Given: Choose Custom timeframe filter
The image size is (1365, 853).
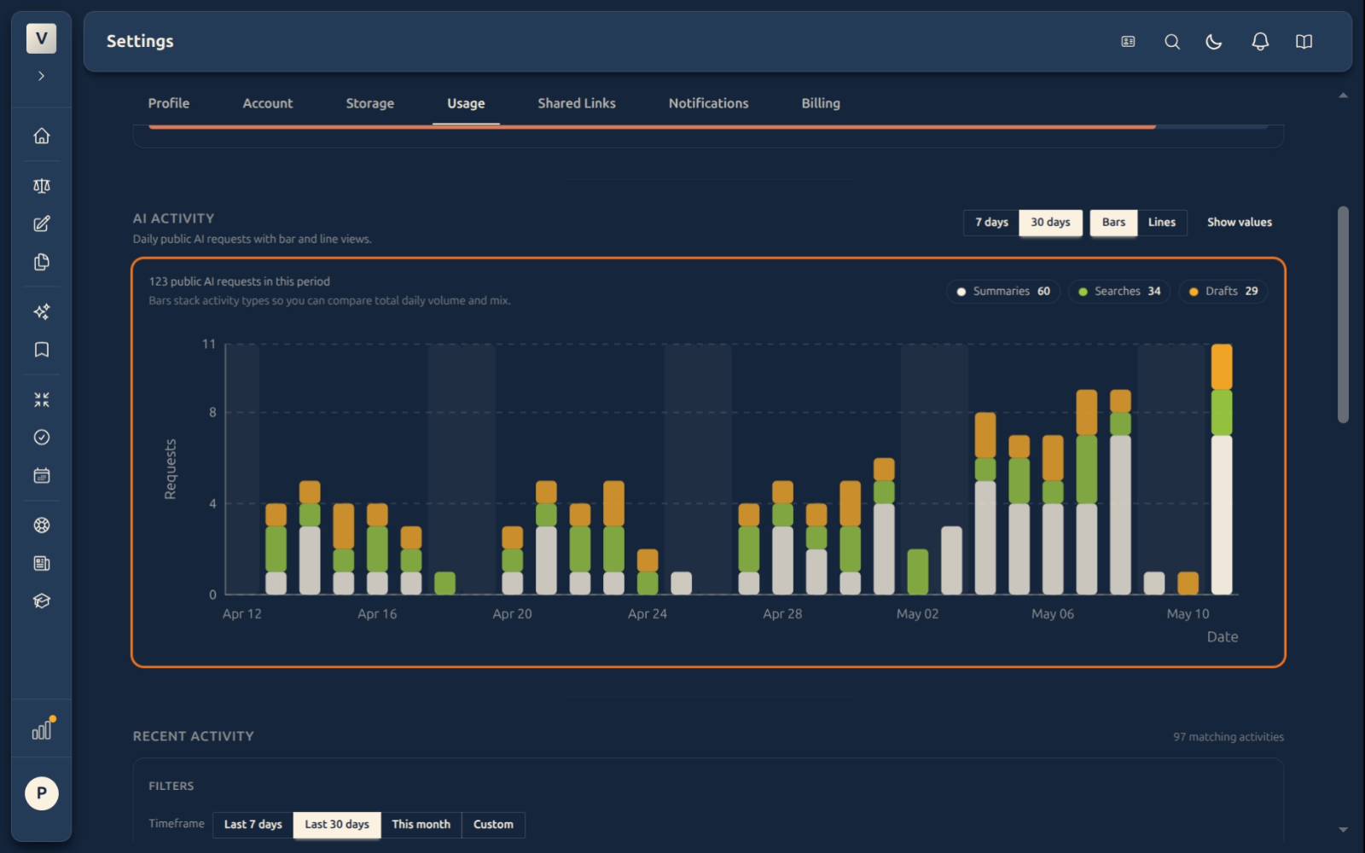Looking at the screenshot, I should coord(493,825).
